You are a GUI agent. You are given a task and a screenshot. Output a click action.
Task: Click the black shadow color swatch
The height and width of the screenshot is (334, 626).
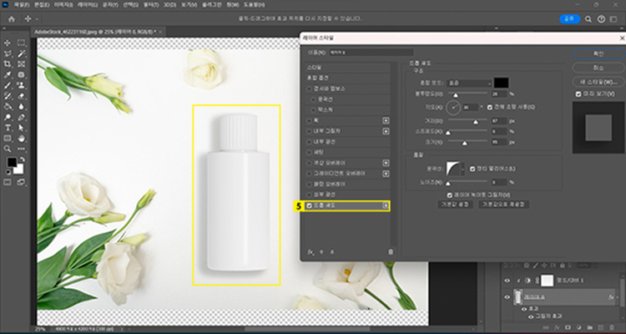[x=501, y=83]
